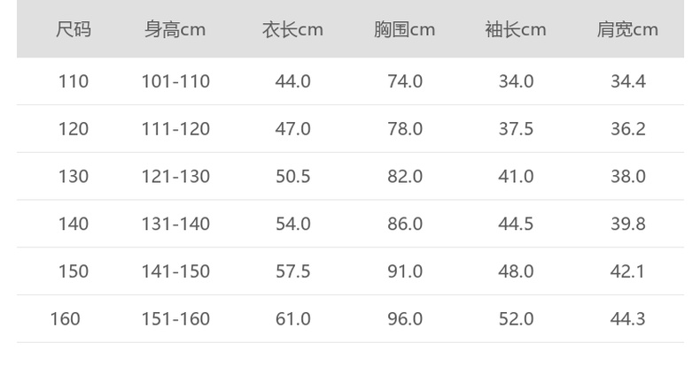Screen dimensions: 700x381
Task: Click the sleeve length value 37.5
Action: pos(516,129)
